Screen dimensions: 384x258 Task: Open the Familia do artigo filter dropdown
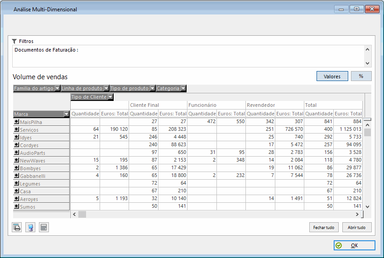click(x=57, y=88)
